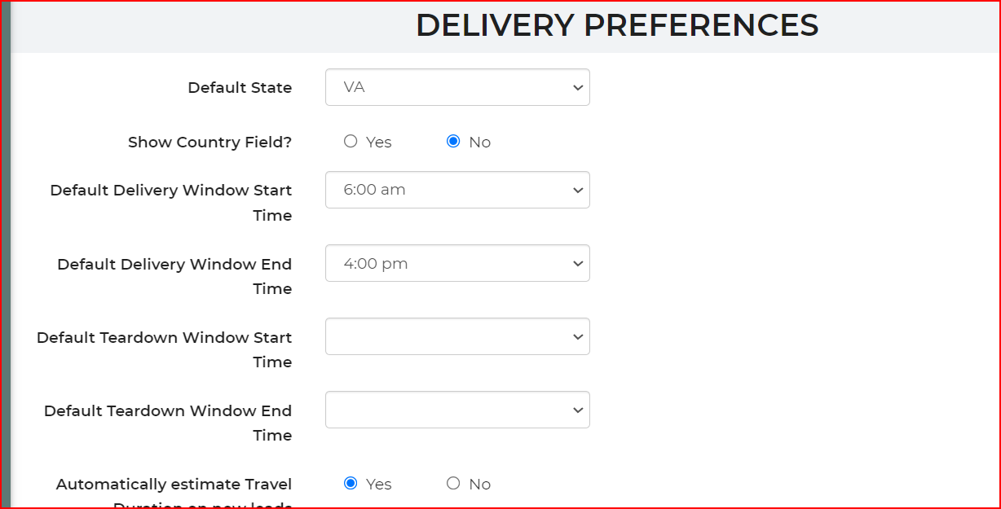Enable automatic Travel Duration estimate with Yes

point(351,484)
